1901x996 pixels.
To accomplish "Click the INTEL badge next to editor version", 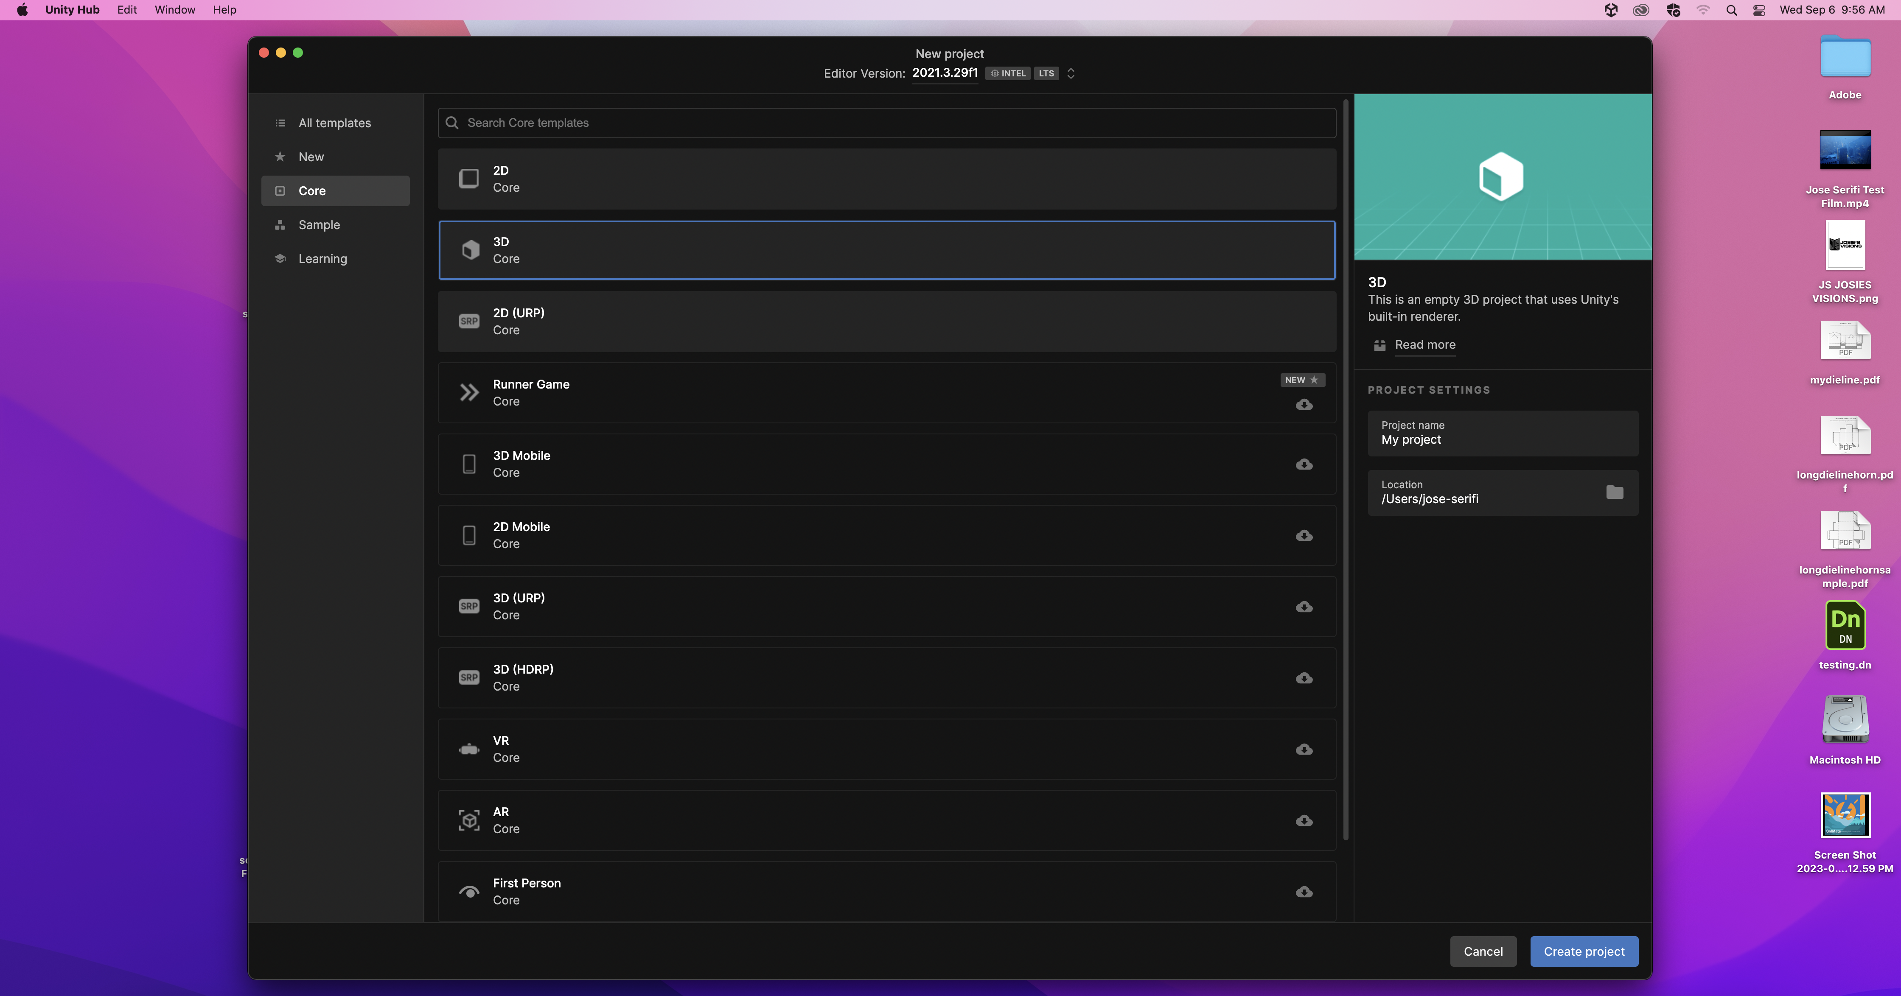I will 1008,73.
